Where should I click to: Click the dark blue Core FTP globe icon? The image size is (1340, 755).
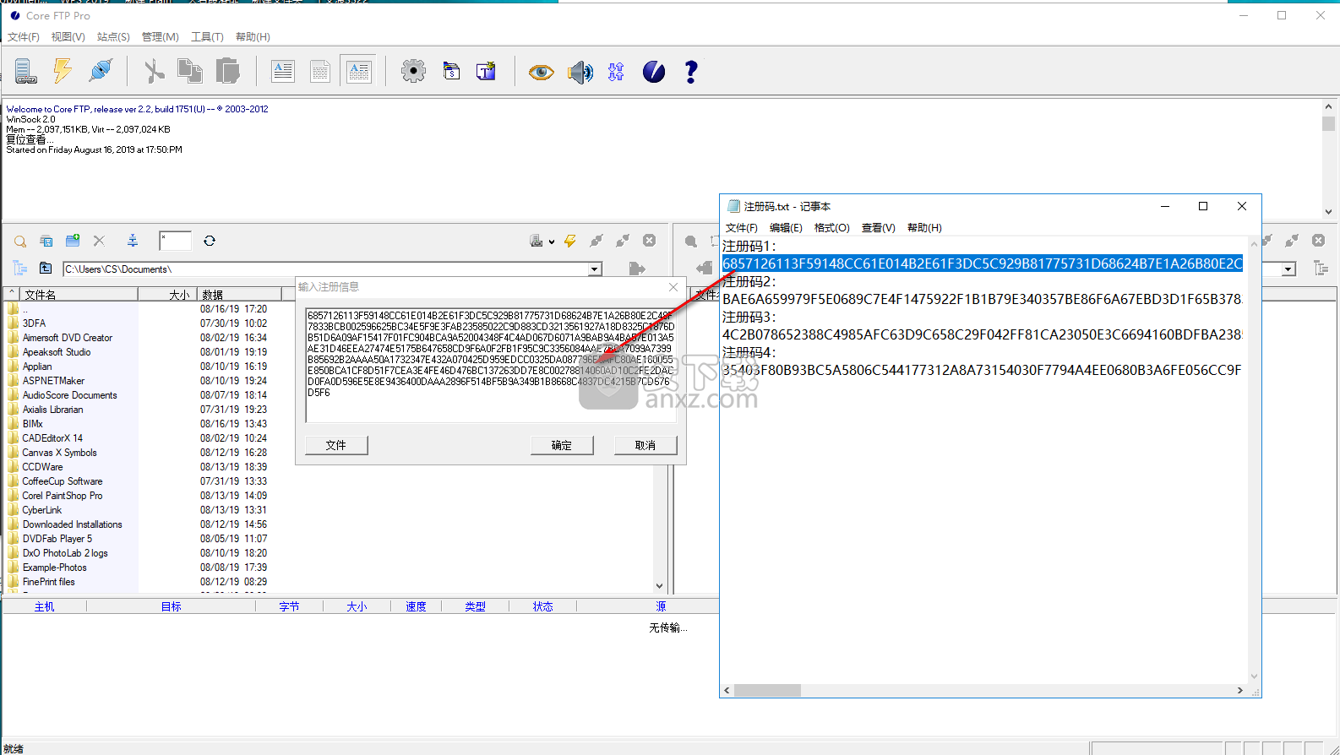coord(654,72)
